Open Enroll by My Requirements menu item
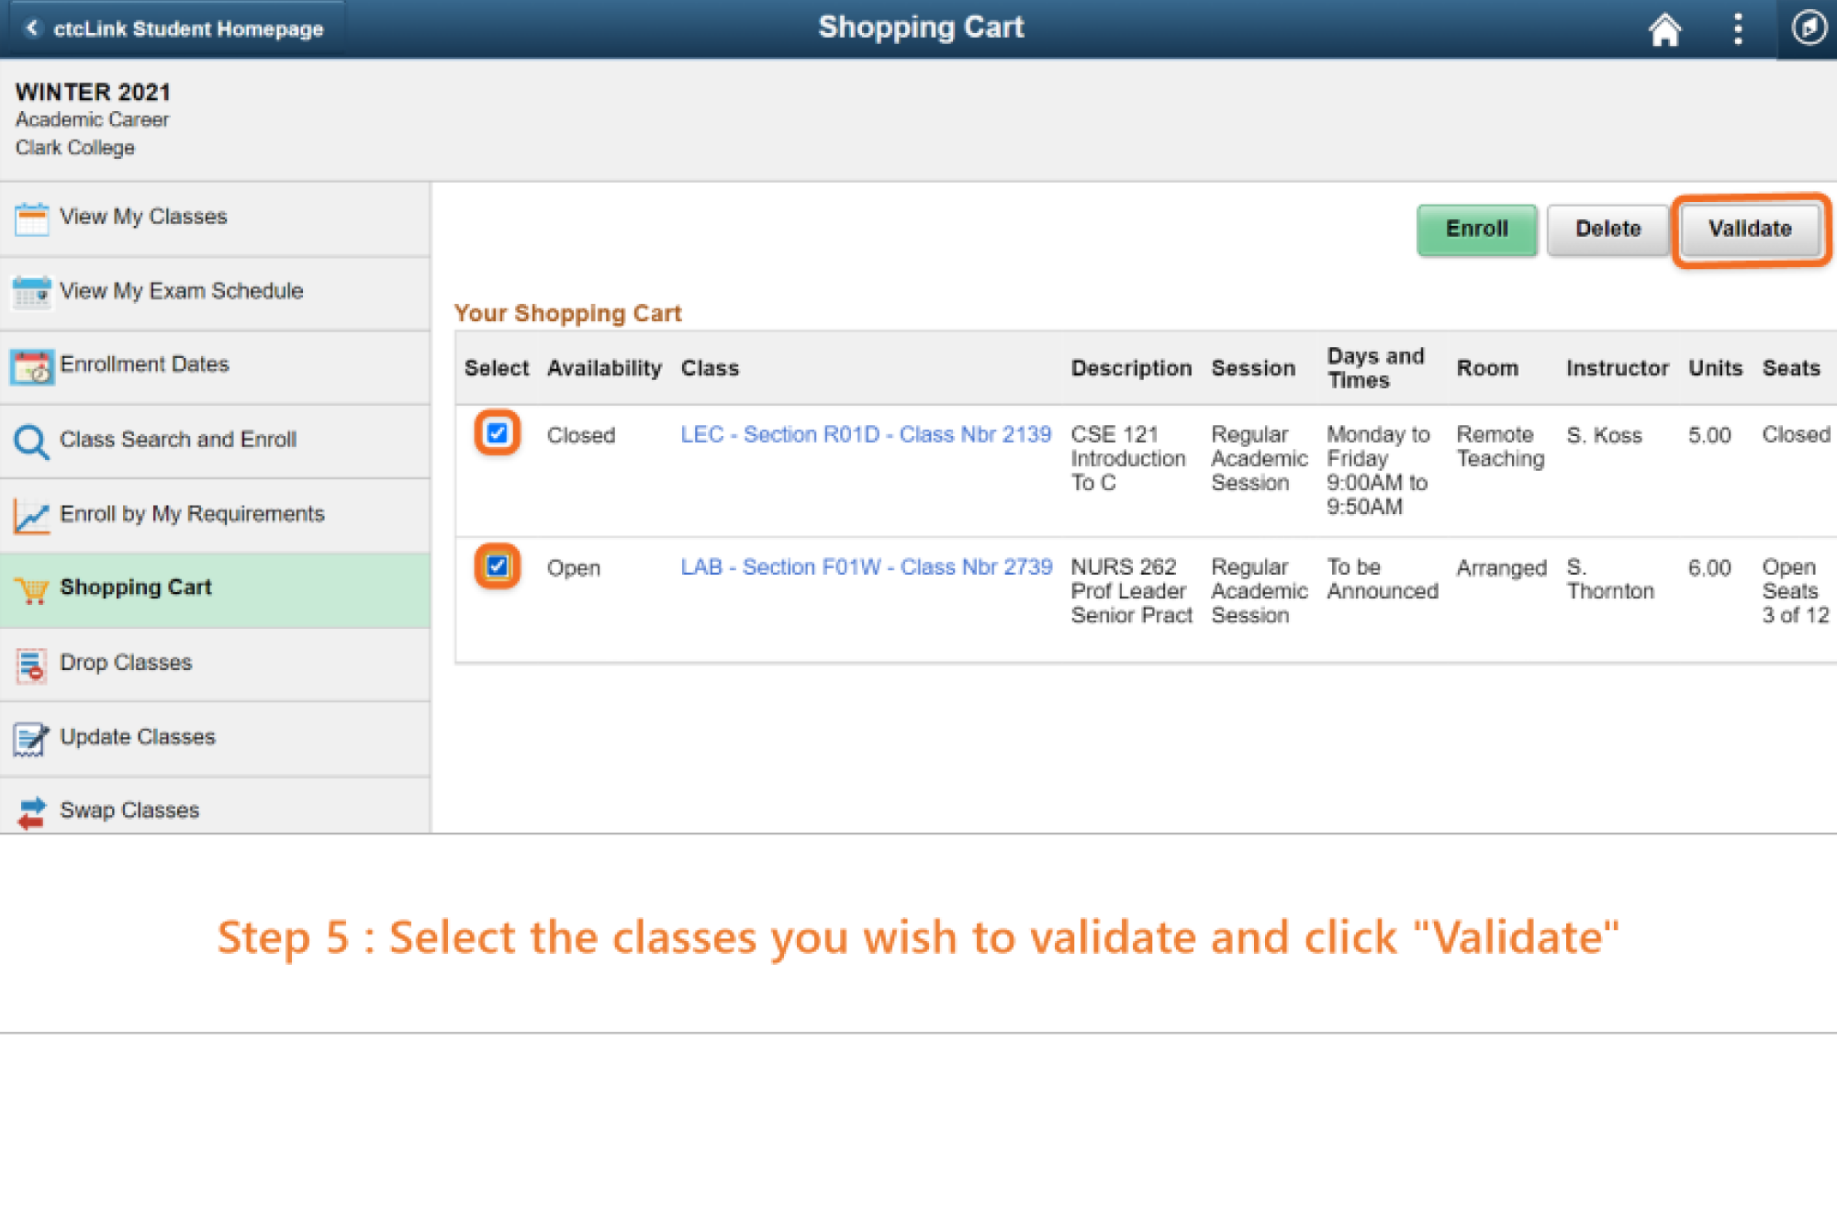 point(192,514)
